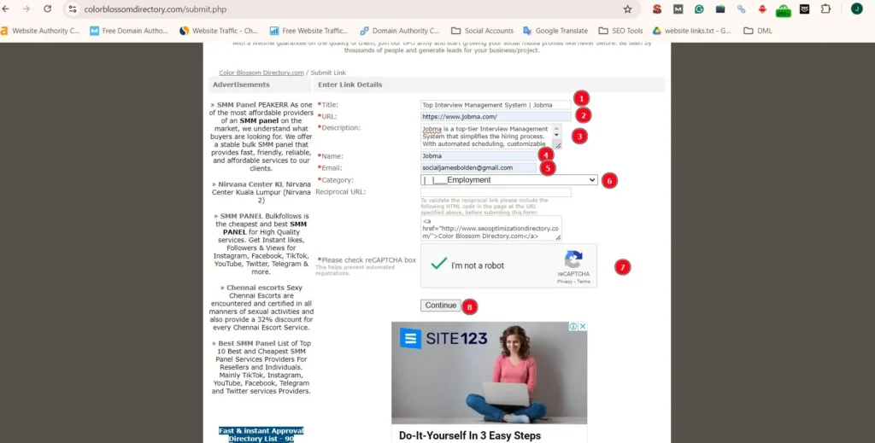Screen dimensions: 875x443
Task: Open the chain link extension icon
Action: (x=741, y=9)
